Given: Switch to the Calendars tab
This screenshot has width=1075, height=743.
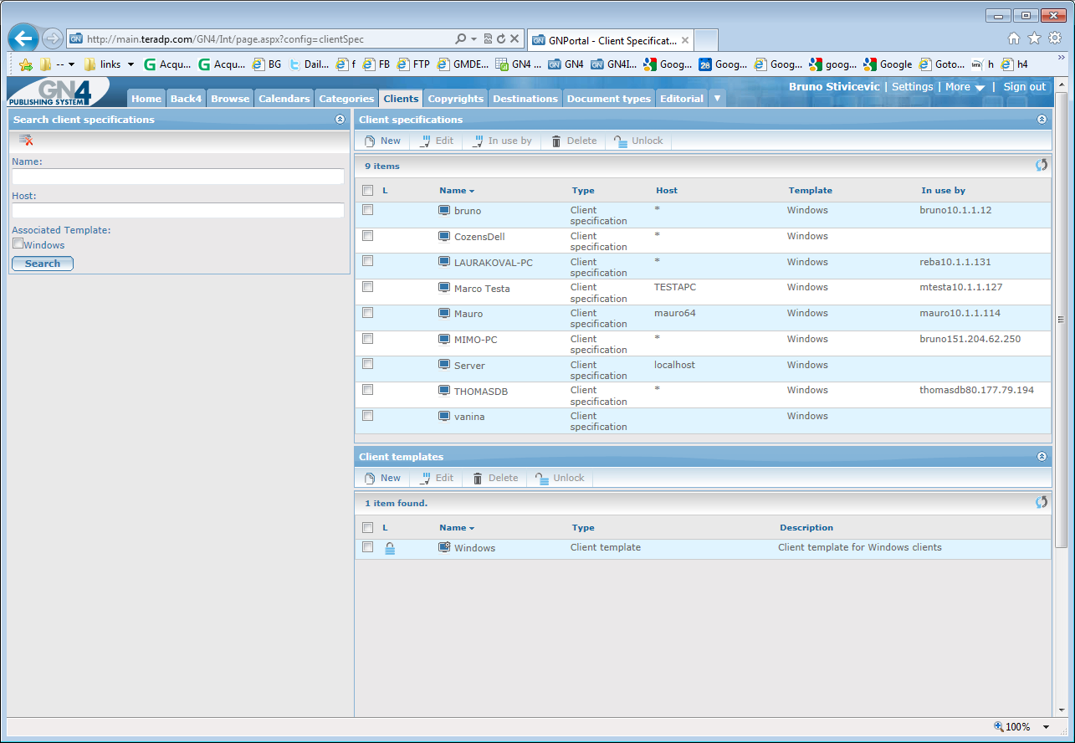Looking at the screenshot, I should 284,98.
